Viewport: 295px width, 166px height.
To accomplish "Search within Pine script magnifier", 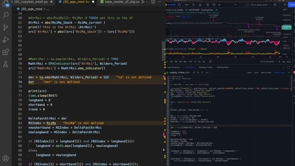I will (x=202, y=73).
